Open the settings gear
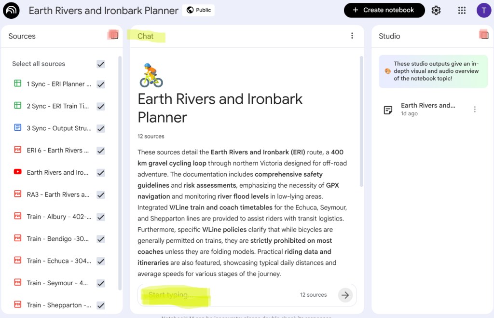The height and width of the screenshot is (318, 494). [436, 10]
